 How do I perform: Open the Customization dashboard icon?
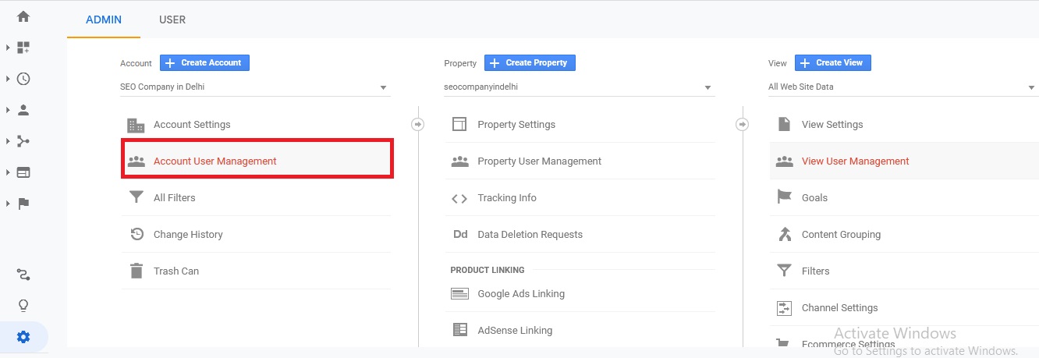pos(23,48)
